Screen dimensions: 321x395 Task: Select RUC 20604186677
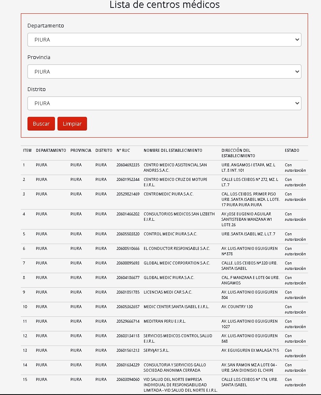click(x=128, y=278)
